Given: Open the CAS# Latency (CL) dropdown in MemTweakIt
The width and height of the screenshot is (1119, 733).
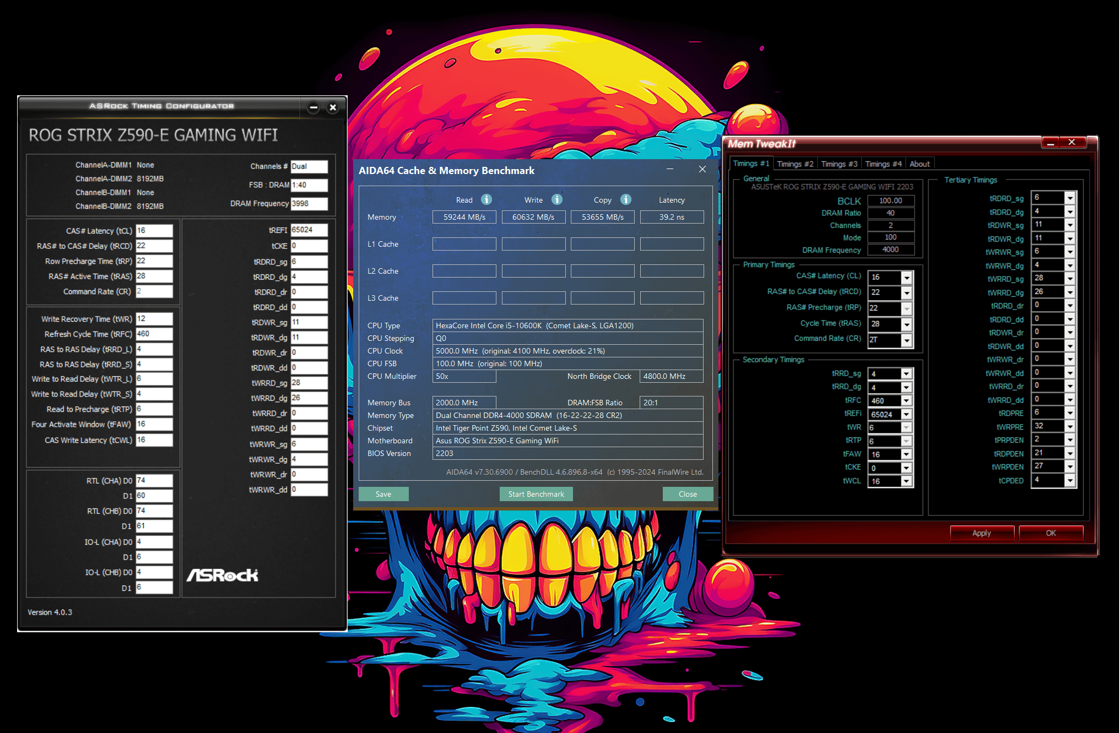Looking at the screenshot, I should click(x=906, y=278).
